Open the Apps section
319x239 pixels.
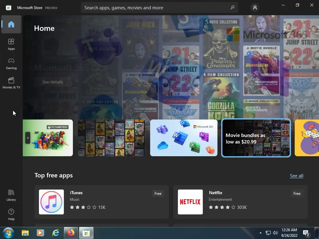pos(11,44)
